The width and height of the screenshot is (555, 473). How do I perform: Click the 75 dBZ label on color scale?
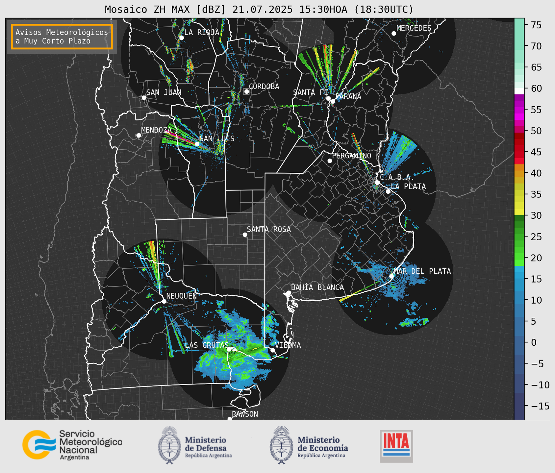pos(536,25)
